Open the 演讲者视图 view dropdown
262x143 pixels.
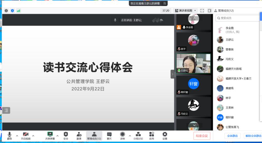coord(185,11)
